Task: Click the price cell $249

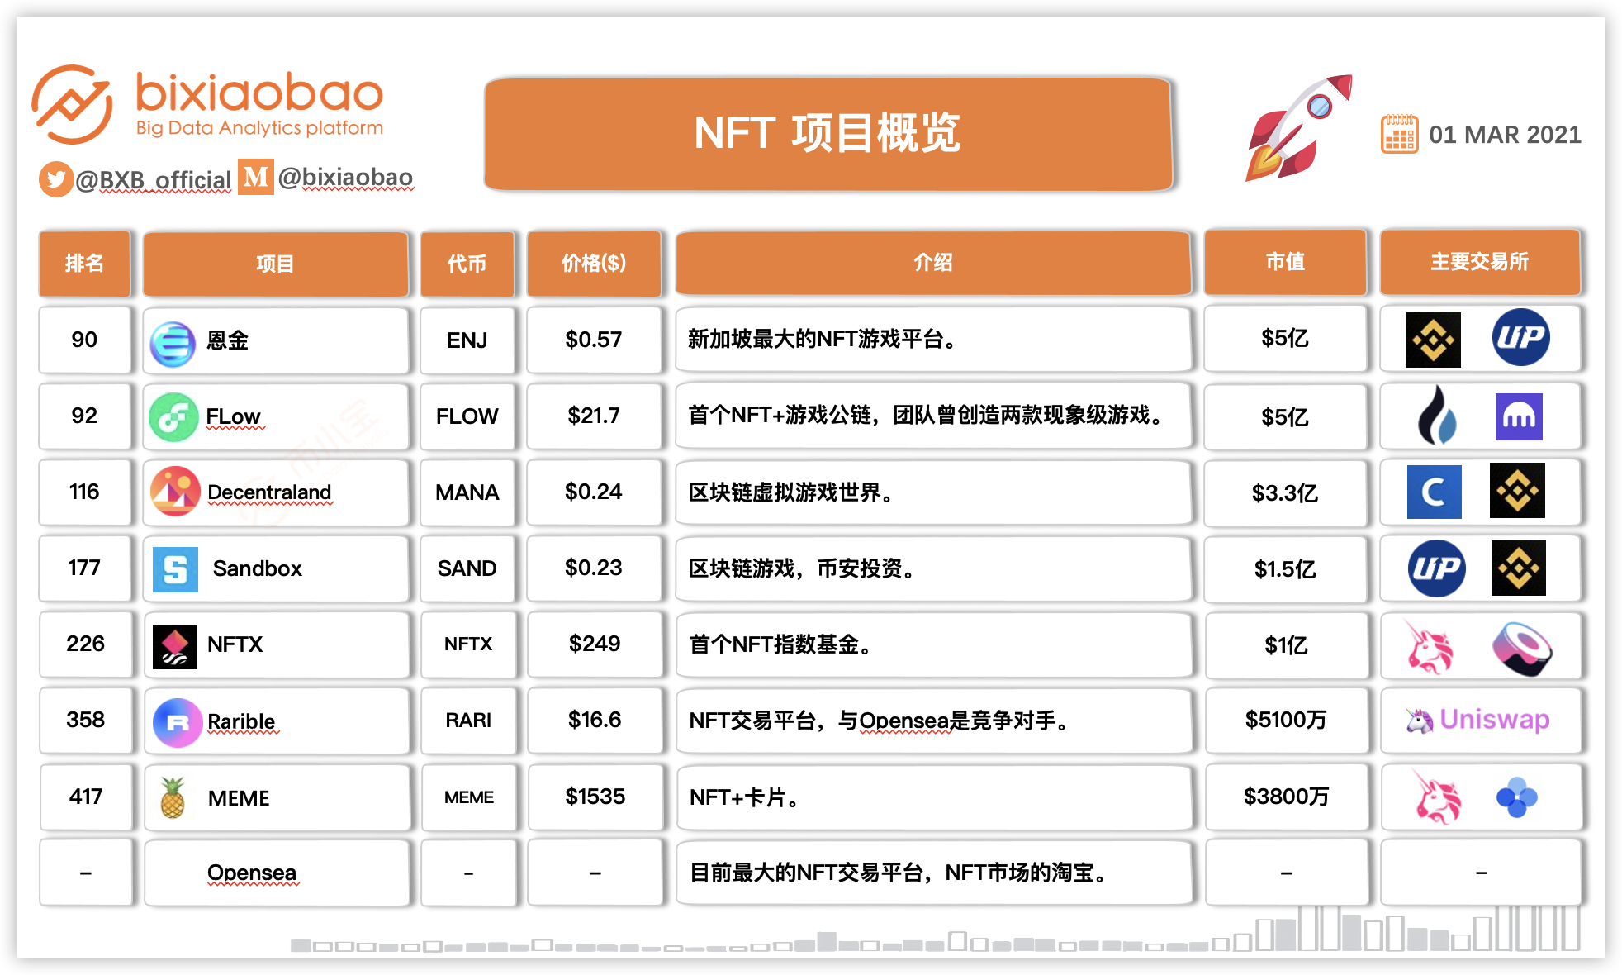Action: (595, 644)
